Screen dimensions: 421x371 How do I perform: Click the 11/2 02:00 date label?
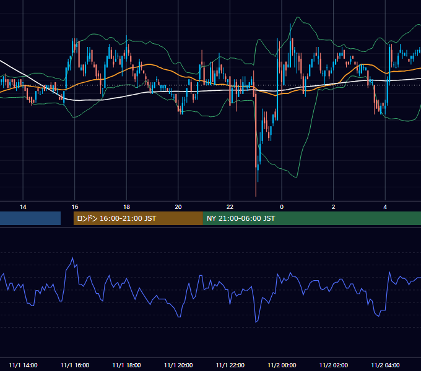tap(334, 365)
